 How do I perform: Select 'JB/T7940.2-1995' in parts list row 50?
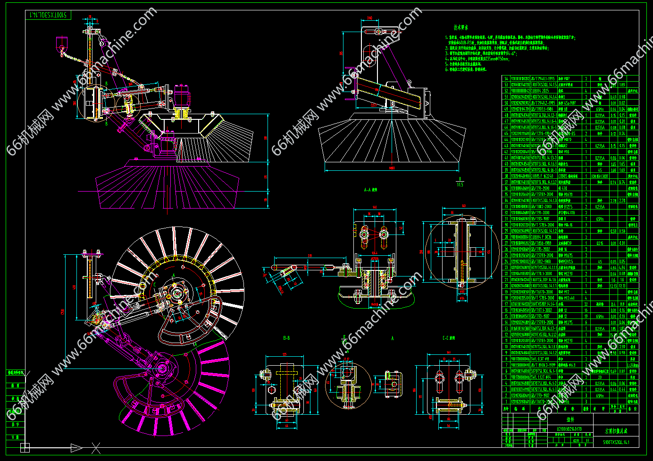(543, 103)
